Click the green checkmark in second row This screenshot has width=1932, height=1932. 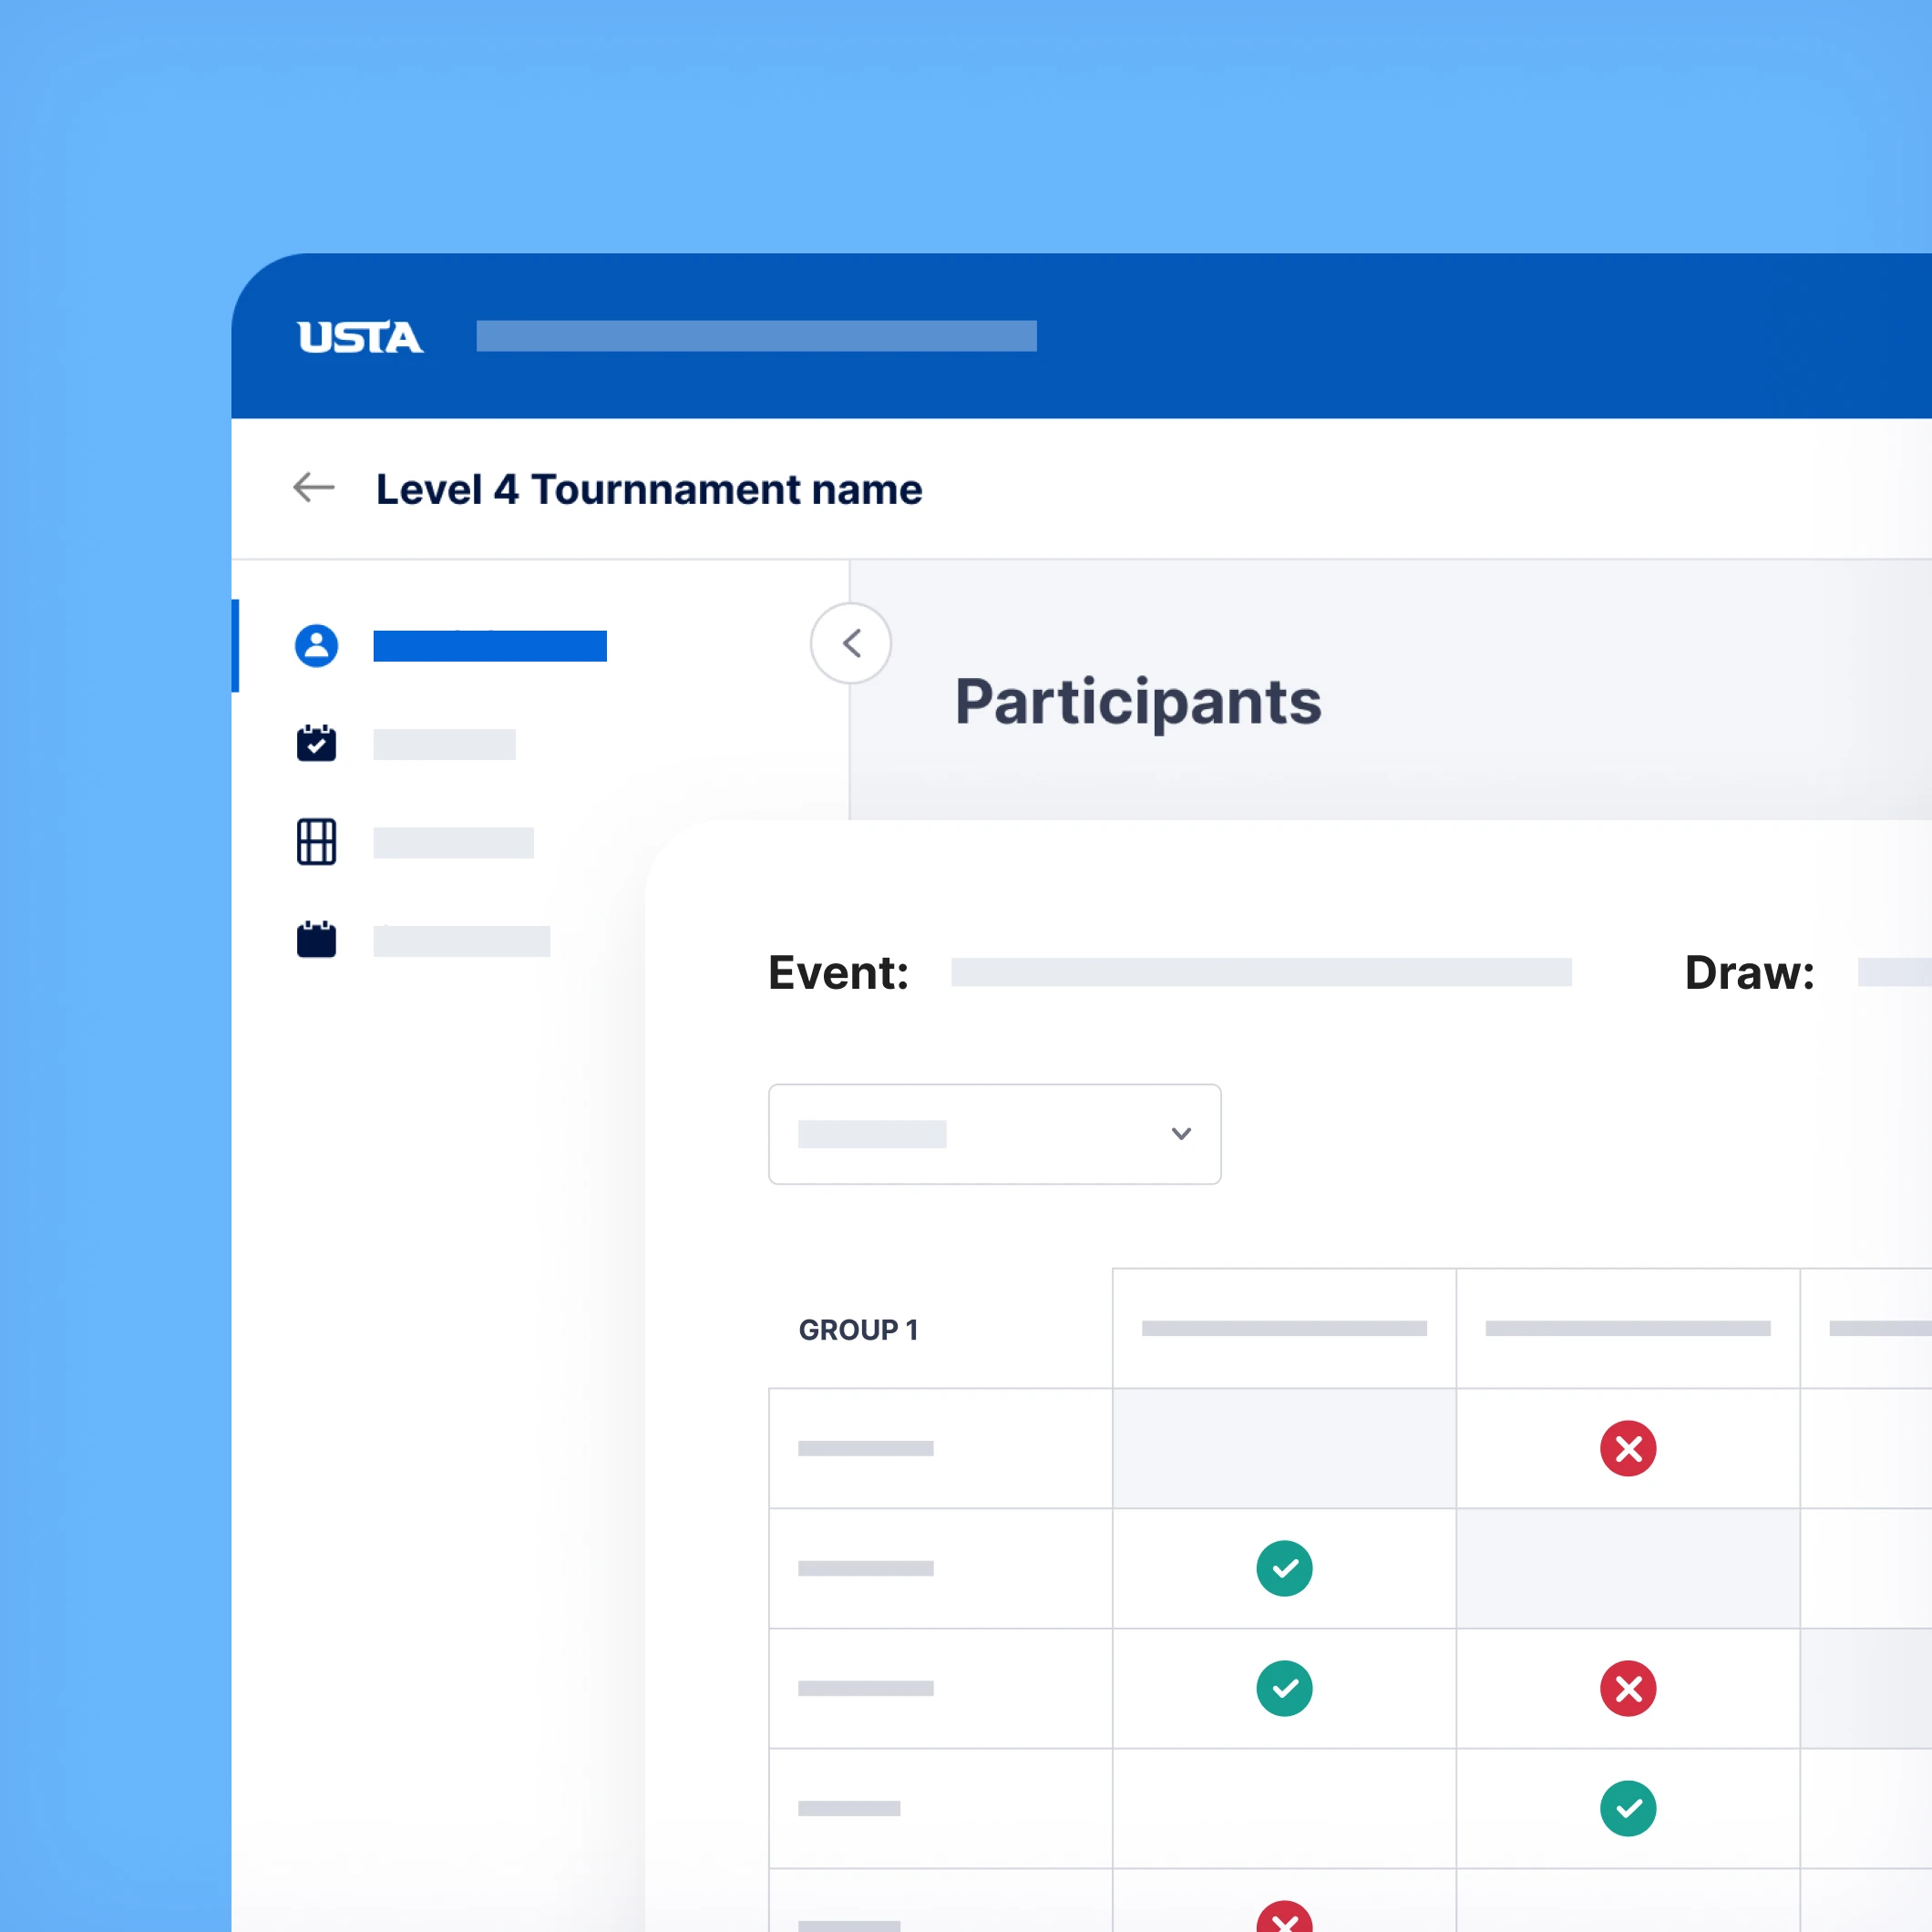(1284, 1568)
